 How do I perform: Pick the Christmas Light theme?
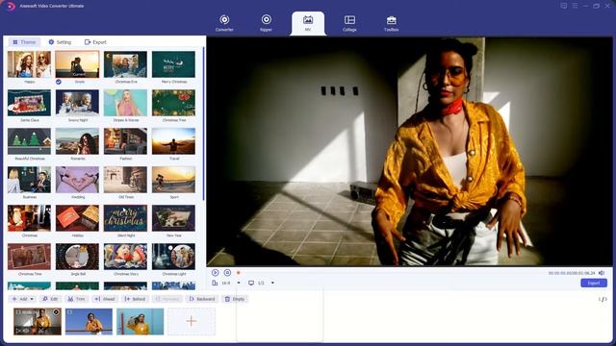coord(173,257)
